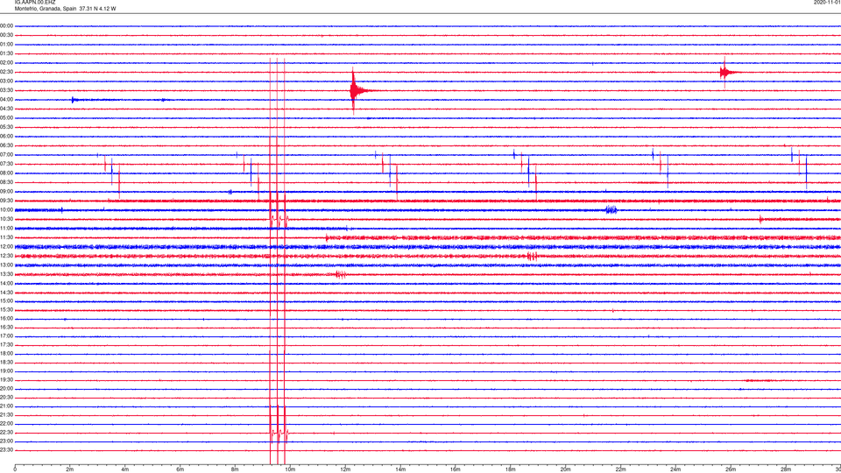Click the 15:00 trace label

pyautogui.click(x=6, y=301)
